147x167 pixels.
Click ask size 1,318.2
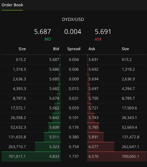coord(128,69)
